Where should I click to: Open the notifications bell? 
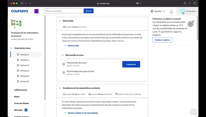tap(172, 12)
